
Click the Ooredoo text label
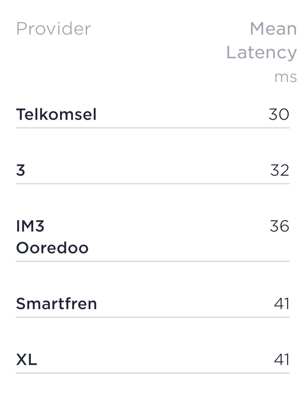[52, 248]
